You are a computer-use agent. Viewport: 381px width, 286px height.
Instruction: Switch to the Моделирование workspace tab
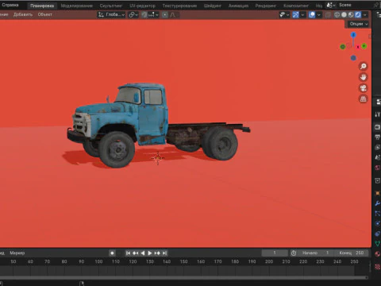[x=77, y=6]
